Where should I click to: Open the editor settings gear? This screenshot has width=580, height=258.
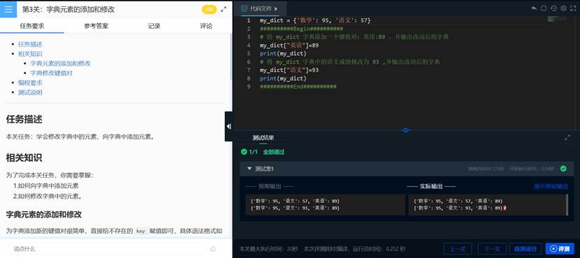click(x=563, y=8)
